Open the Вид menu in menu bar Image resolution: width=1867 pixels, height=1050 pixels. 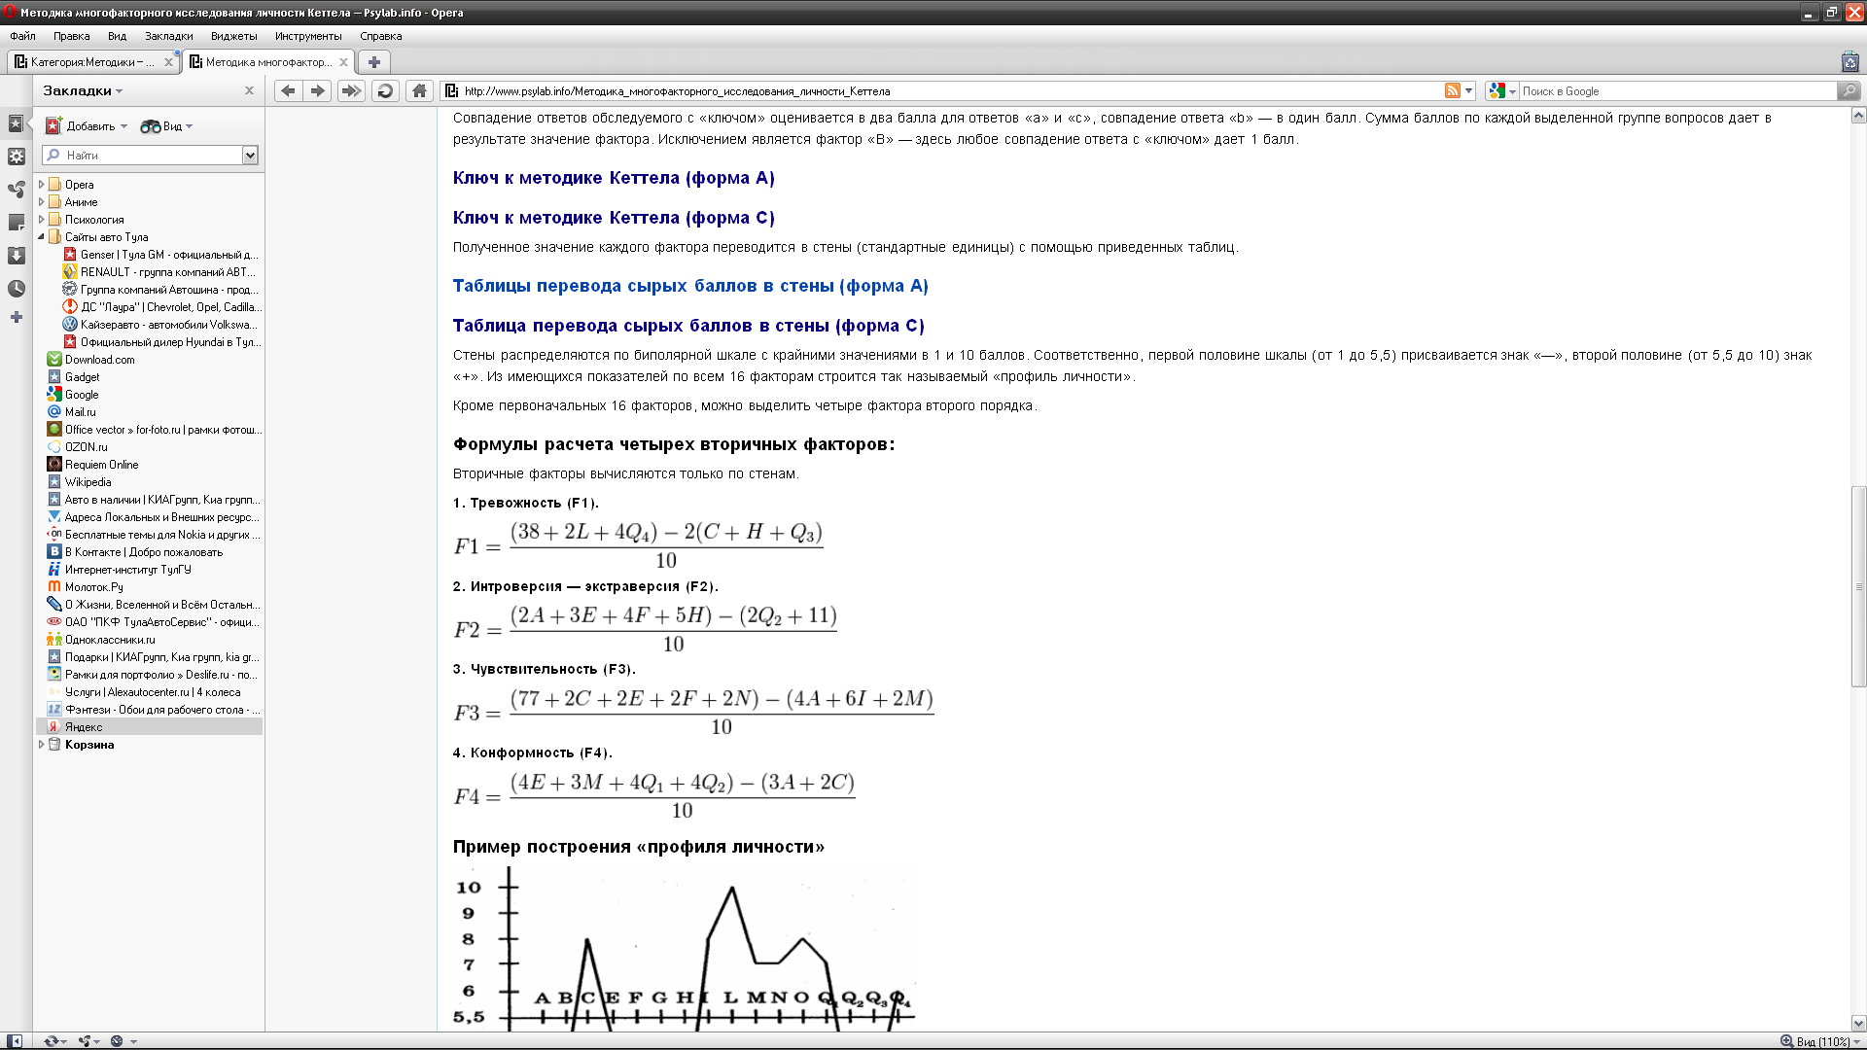coord(118,36)
